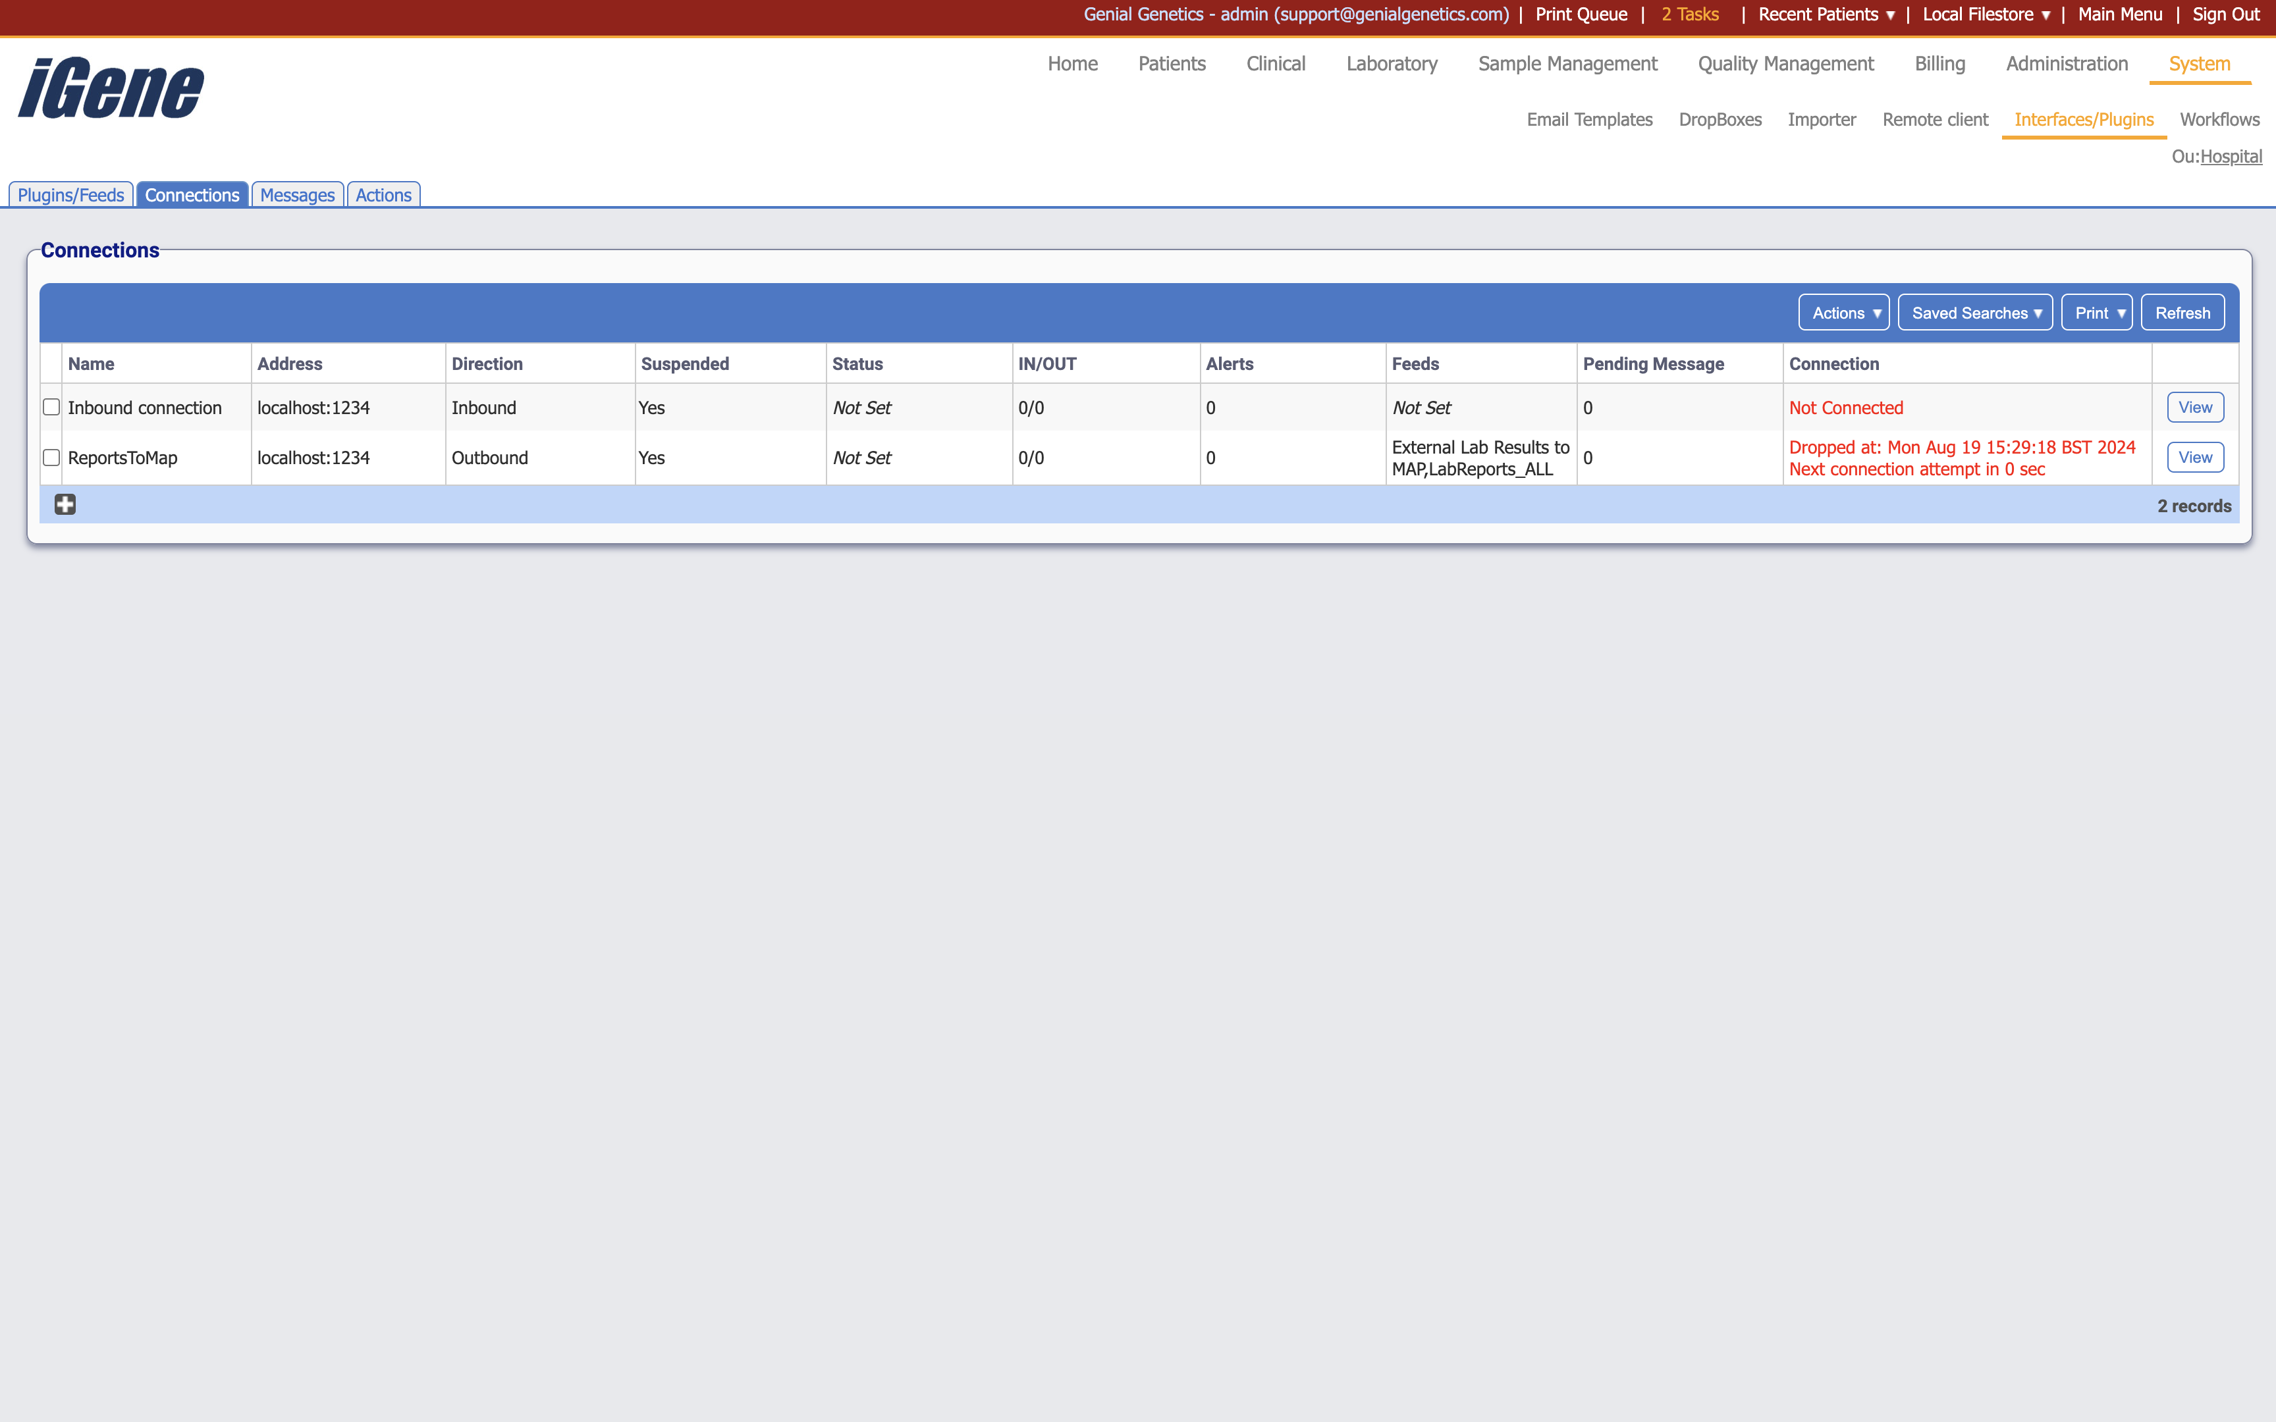View the Inbound connection details
The image size is (2276, 1422).
tap(2195, 406)
